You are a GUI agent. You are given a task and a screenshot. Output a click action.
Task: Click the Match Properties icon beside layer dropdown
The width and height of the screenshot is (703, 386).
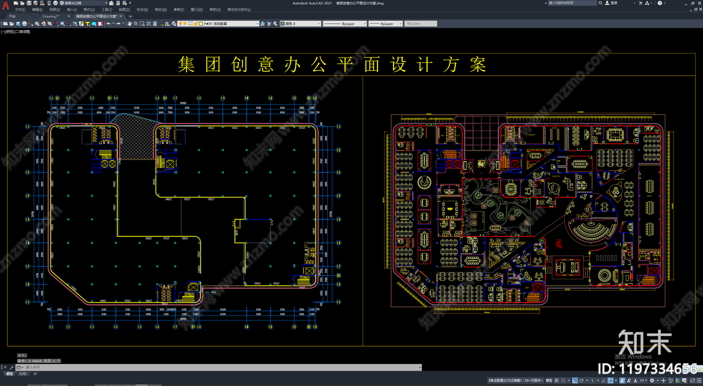point(263,24)
